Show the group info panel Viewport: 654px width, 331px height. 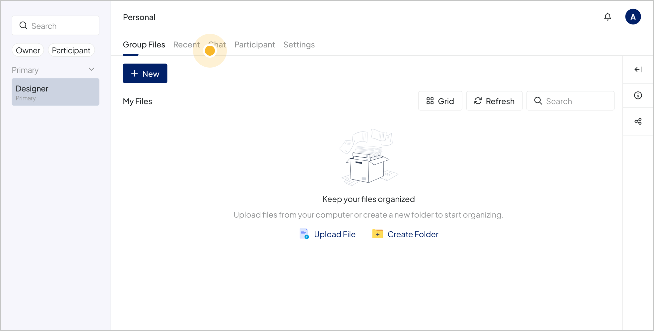tap(638, 95)
